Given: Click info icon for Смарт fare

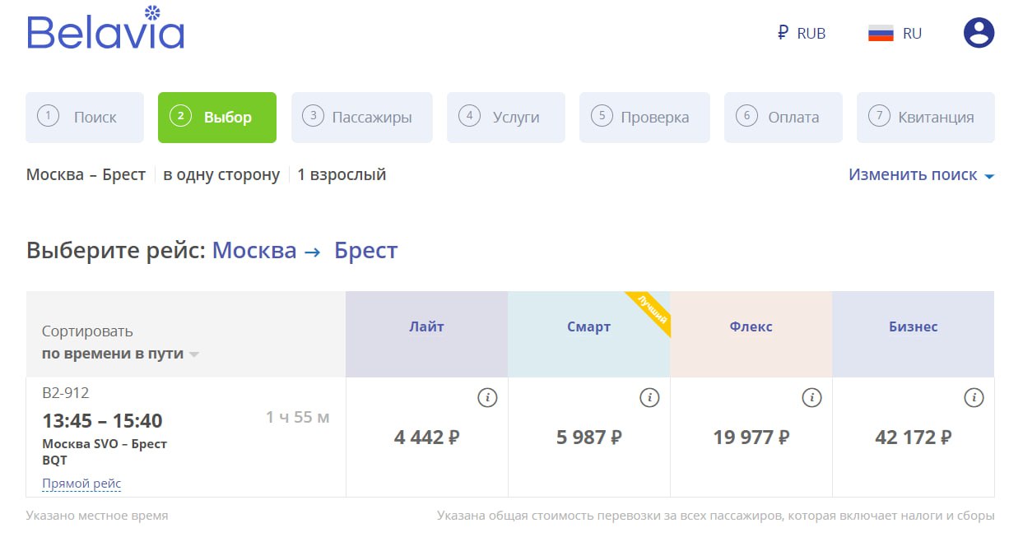Looking at the screenshot, I should pos(649,398).
